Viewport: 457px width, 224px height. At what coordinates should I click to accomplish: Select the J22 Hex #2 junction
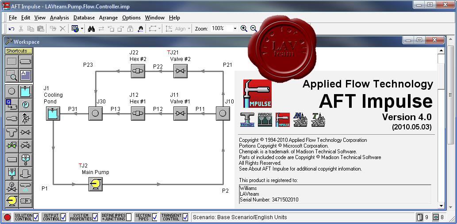point(138,71)
